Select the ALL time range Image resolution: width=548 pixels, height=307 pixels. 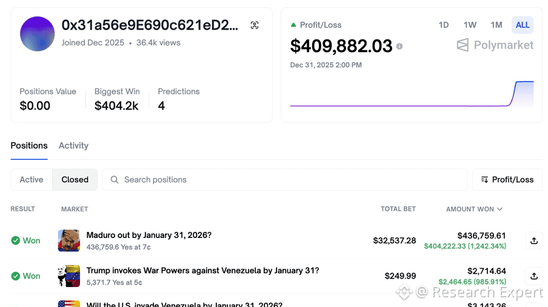click(523, 25)
